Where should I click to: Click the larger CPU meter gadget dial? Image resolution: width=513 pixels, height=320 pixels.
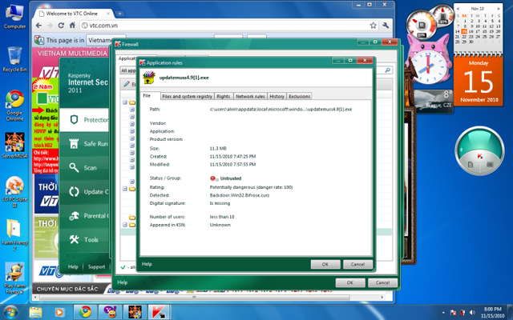[421, 25]
